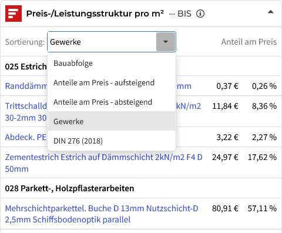The image size is (282, 233).
Task: Click the 17,62 % share value
Action: click(262, 157)
